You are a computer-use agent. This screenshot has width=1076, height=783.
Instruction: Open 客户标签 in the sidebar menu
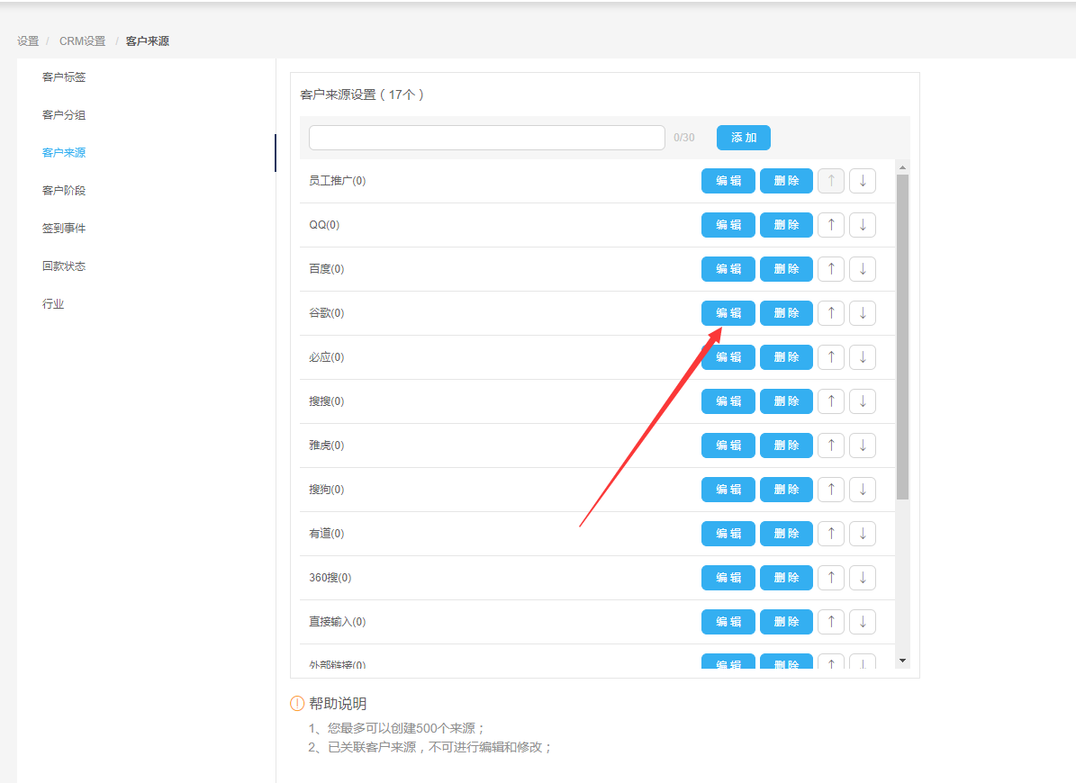pos(64,77)
